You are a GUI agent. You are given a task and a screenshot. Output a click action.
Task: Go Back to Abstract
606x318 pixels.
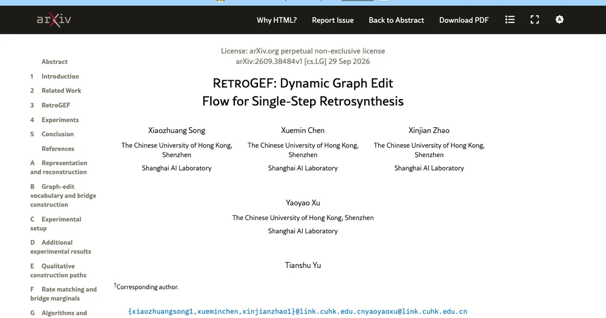396,20
